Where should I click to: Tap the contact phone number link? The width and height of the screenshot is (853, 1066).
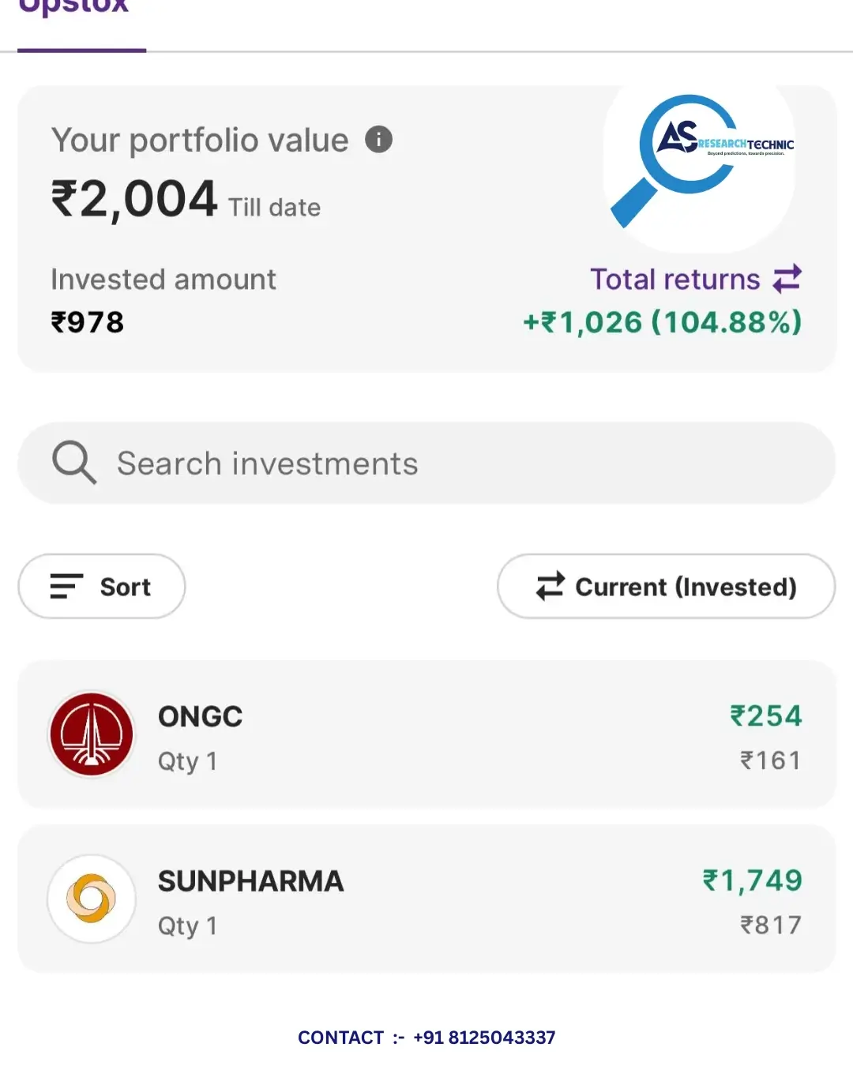pyautogui.click(x=484, y=1038)
